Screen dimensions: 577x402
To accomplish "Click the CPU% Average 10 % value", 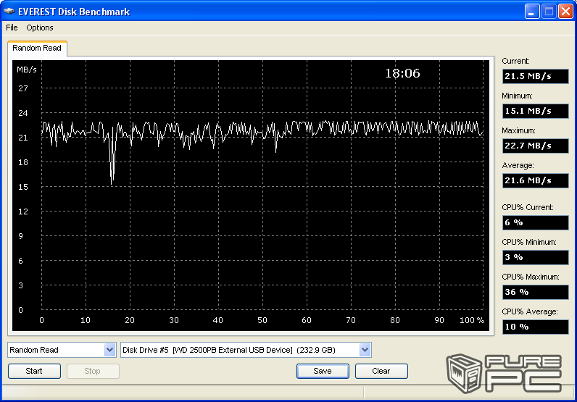I will tap(536, 327).
